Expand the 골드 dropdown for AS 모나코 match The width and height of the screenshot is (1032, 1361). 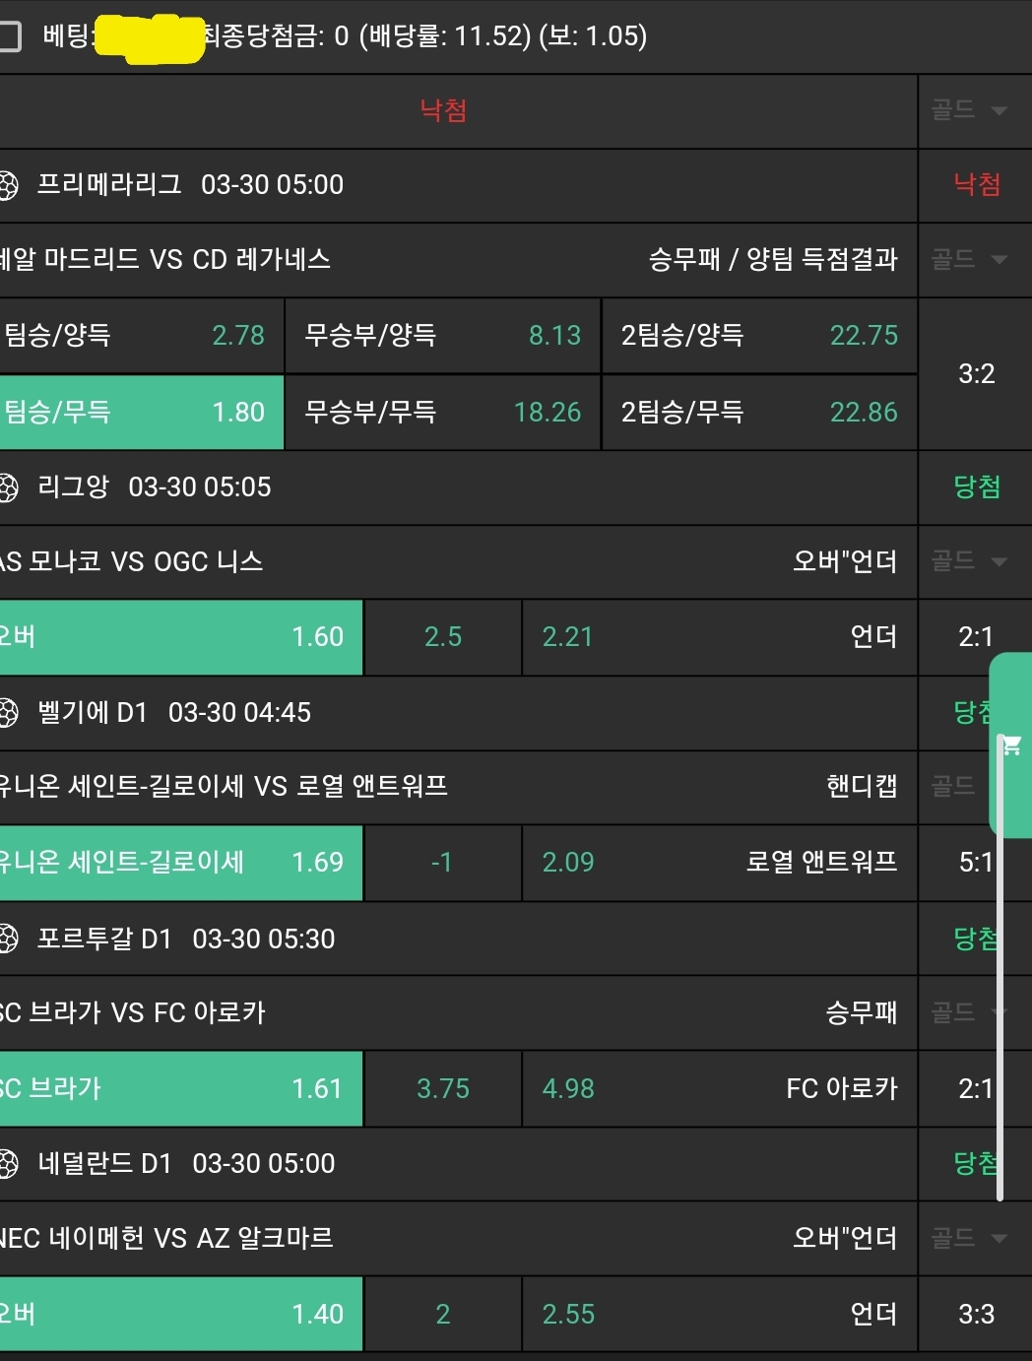click(970, 561)
